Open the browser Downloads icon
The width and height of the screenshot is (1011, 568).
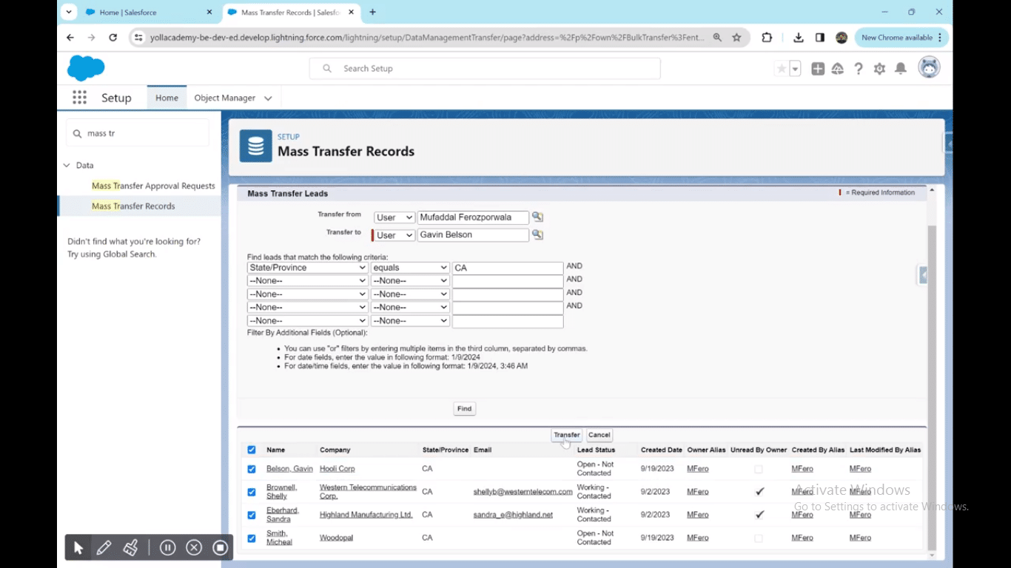click(x=799, y=38)
